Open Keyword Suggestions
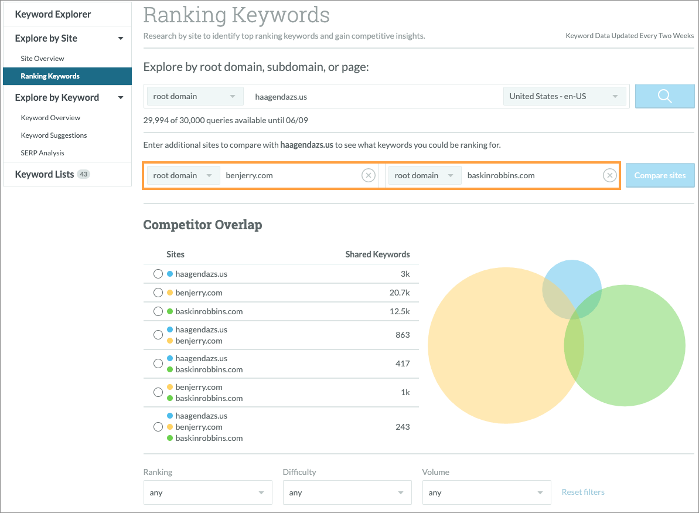Screen dimensions: 699x513 (54, 135)
